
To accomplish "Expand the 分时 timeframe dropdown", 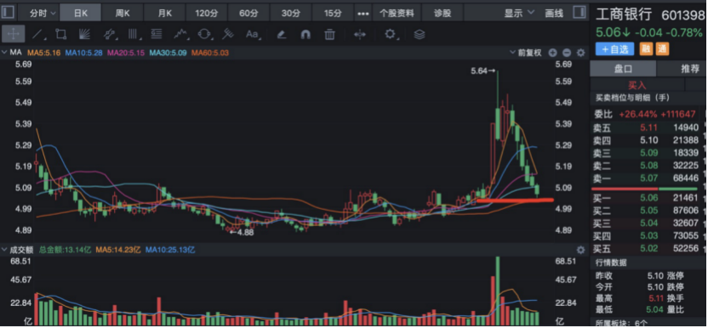I will point(43,13).
